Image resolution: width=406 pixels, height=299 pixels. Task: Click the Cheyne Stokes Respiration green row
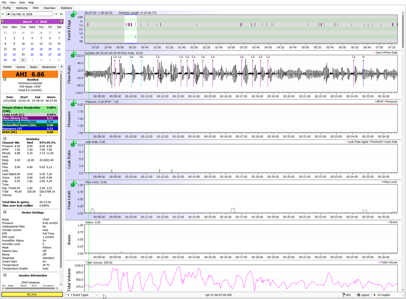coord(30,110)
